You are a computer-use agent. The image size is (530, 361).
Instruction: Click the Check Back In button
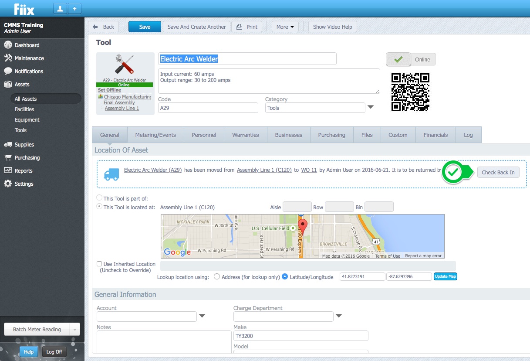498,172
